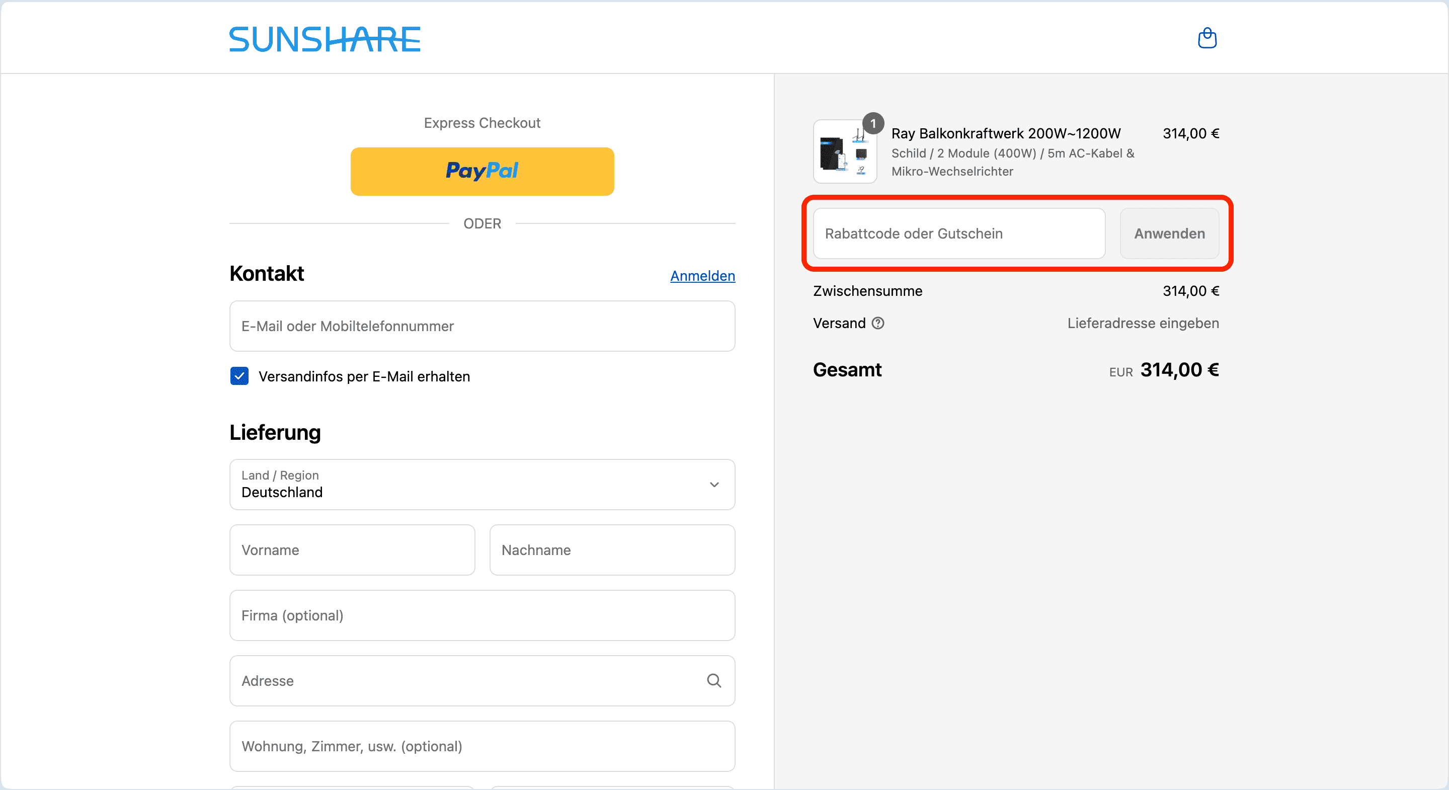Click the Gesamt total 314,00 € amount
Viewport: 1449px width, 790px height.
pos(1179,370)
